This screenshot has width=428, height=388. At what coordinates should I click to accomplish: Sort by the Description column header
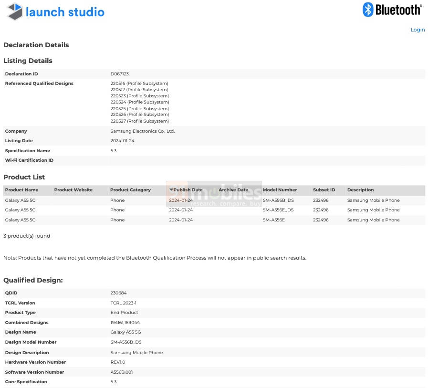(360, 190)
